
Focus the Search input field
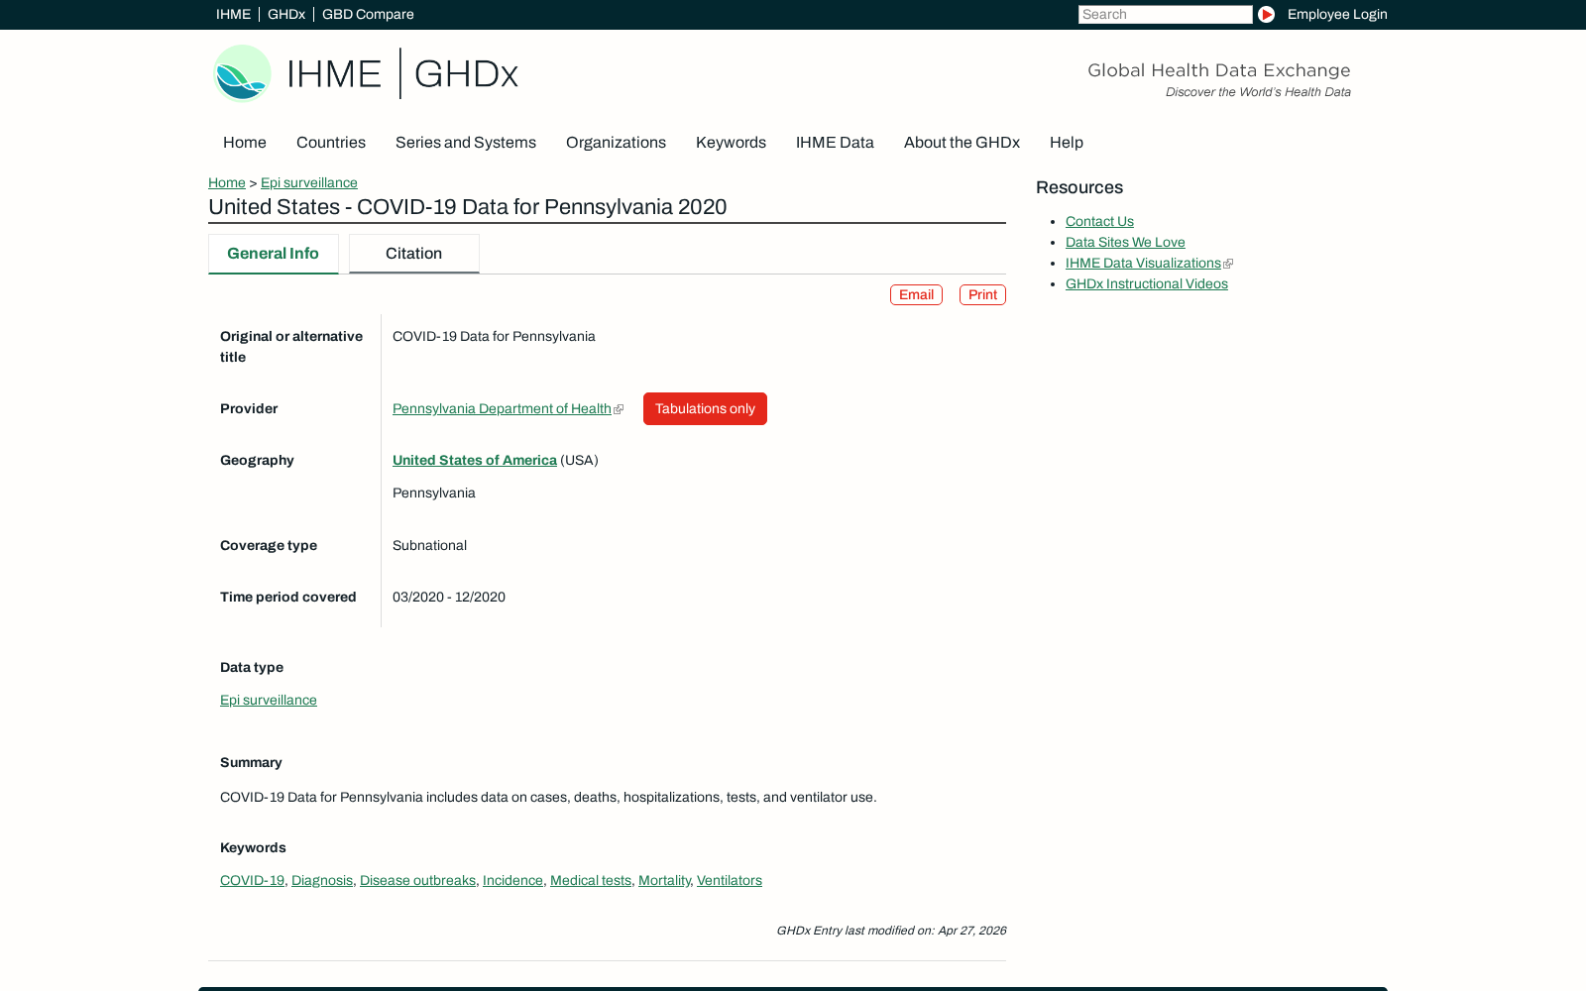[x=1166, y=14]
